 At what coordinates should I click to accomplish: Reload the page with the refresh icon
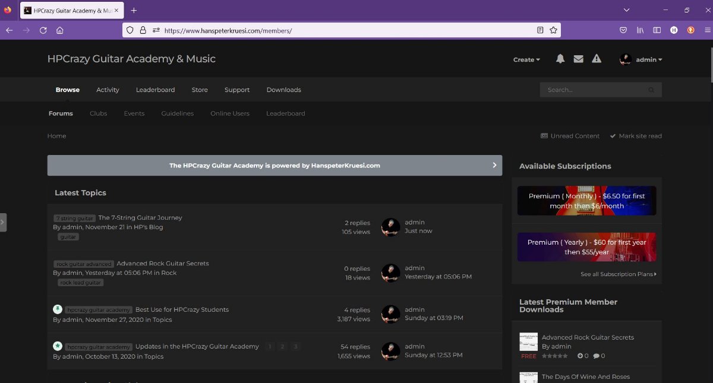[43, 30]
